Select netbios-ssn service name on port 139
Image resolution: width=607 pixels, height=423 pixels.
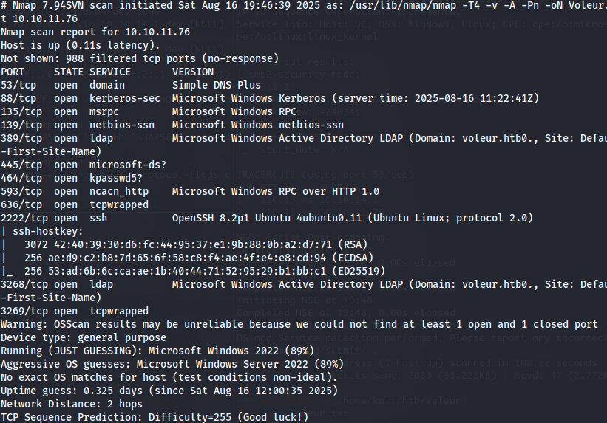coord(122,125)
